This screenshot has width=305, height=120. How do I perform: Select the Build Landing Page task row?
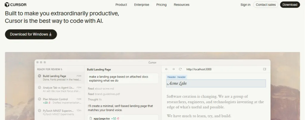point(60,78)
